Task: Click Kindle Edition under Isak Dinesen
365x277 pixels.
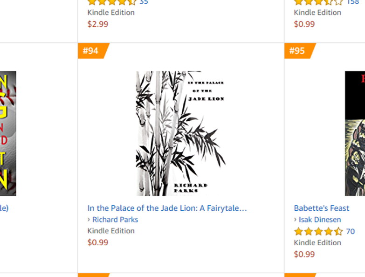Action: [317, 242]
